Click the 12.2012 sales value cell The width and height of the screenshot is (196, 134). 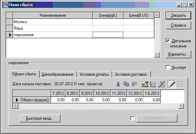(x=135, y=100)
